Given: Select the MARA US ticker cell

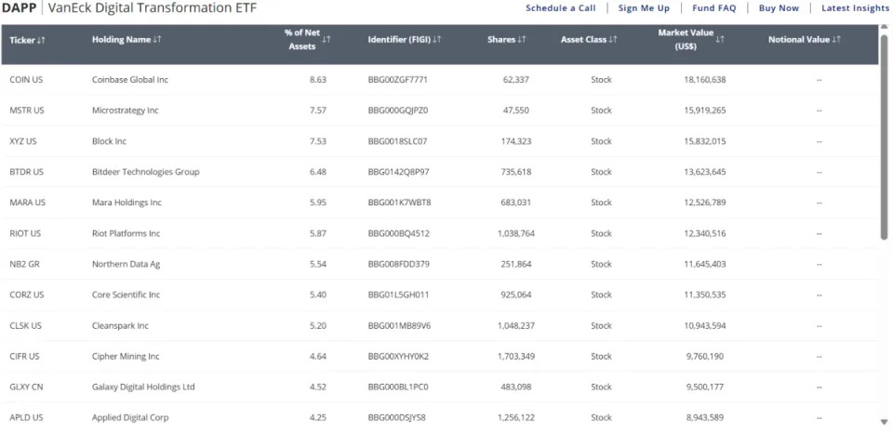Looking at the screenshot, I should click(x=27, y=203).
